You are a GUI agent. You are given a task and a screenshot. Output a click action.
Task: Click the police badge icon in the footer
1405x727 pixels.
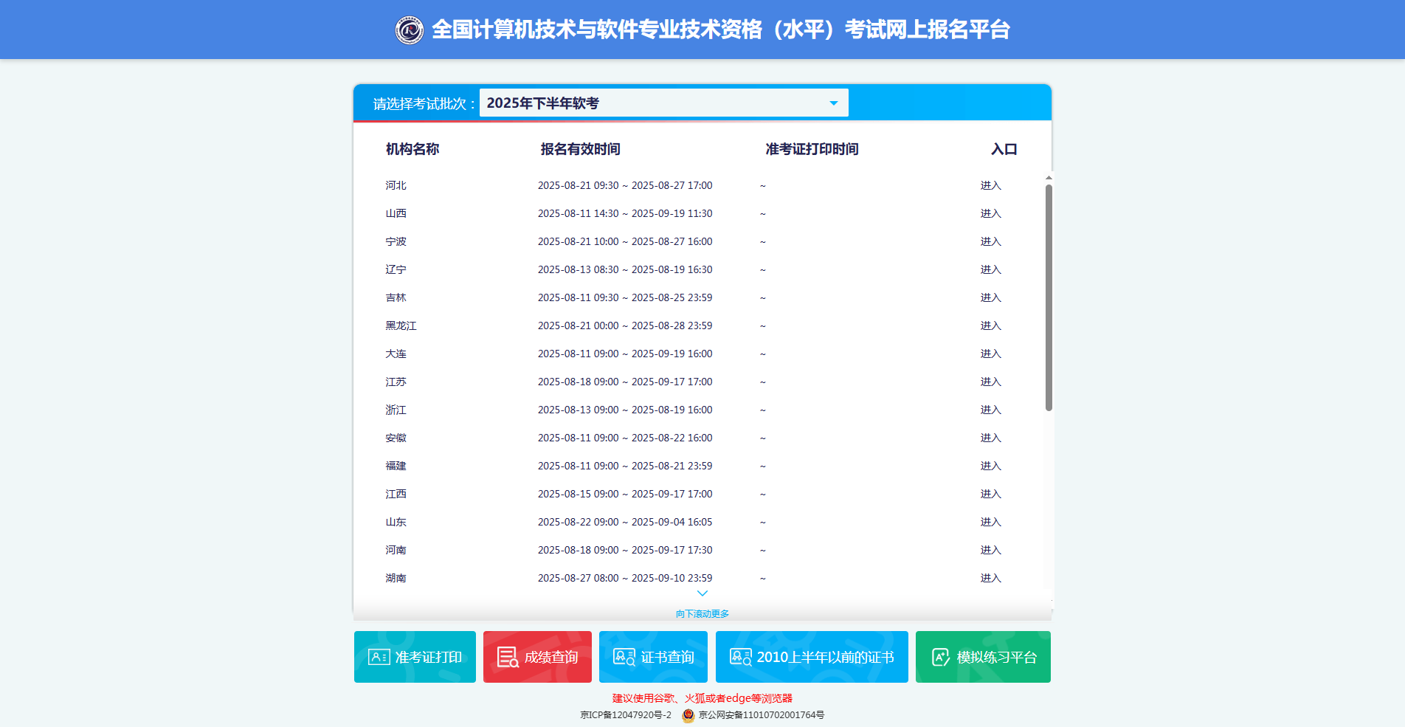pos(688,714)
